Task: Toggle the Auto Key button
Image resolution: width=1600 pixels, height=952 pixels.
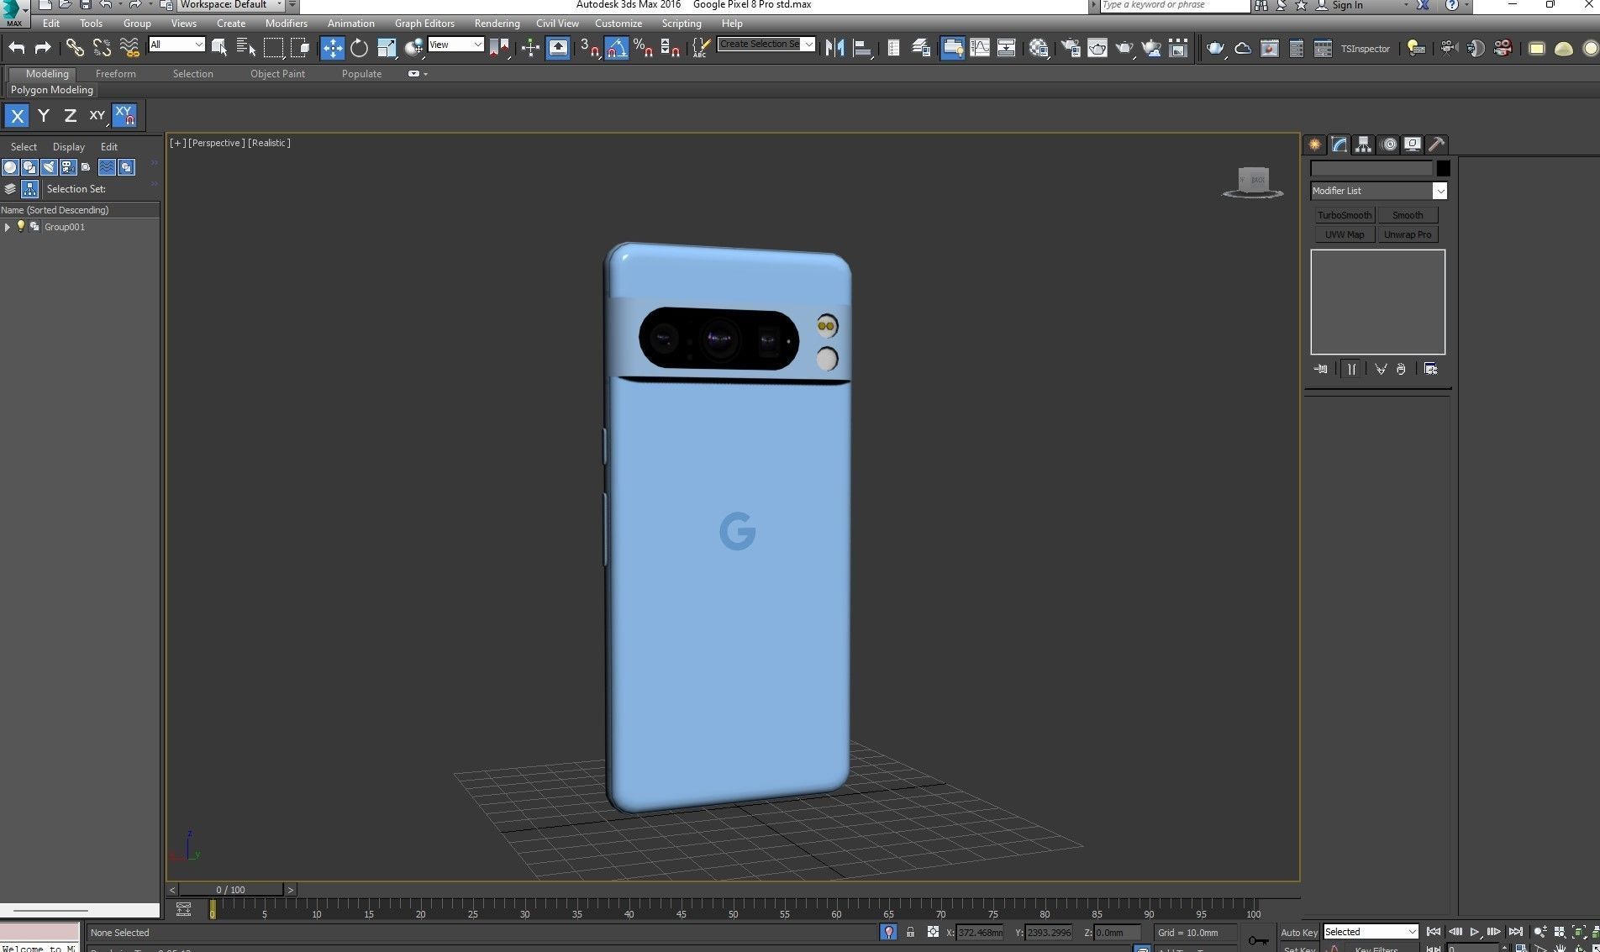Action: pyautogui.click(x=1298, y=933)
